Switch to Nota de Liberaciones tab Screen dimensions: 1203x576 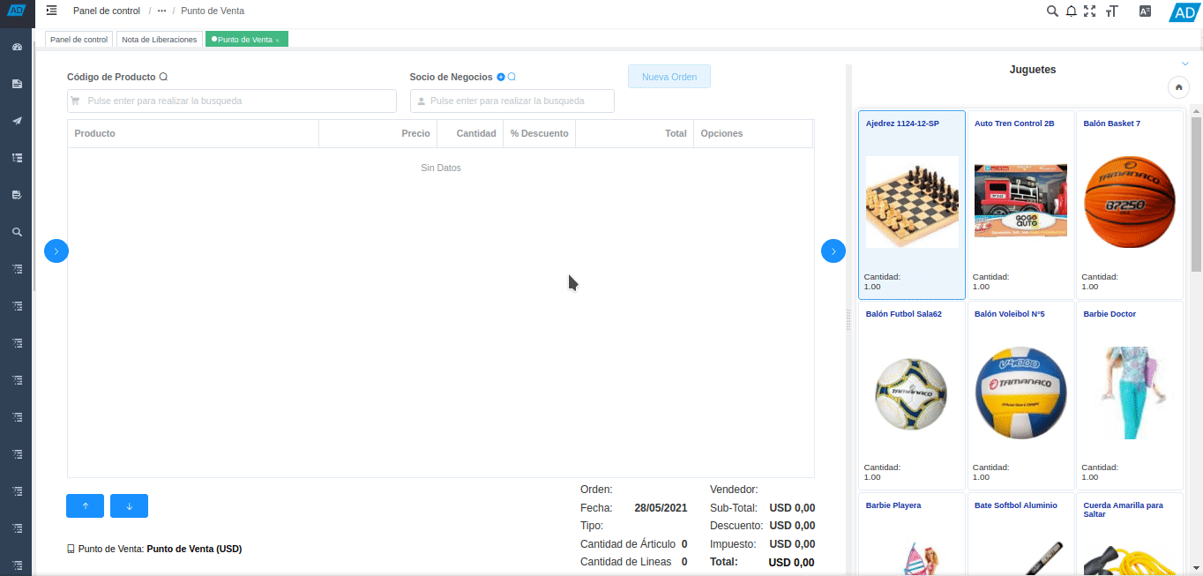pyautogui.click(x=159, y=40)
